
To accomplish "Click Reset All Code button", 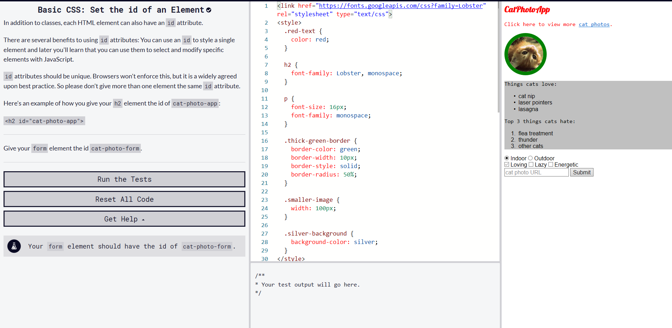I will pos(124,199).
